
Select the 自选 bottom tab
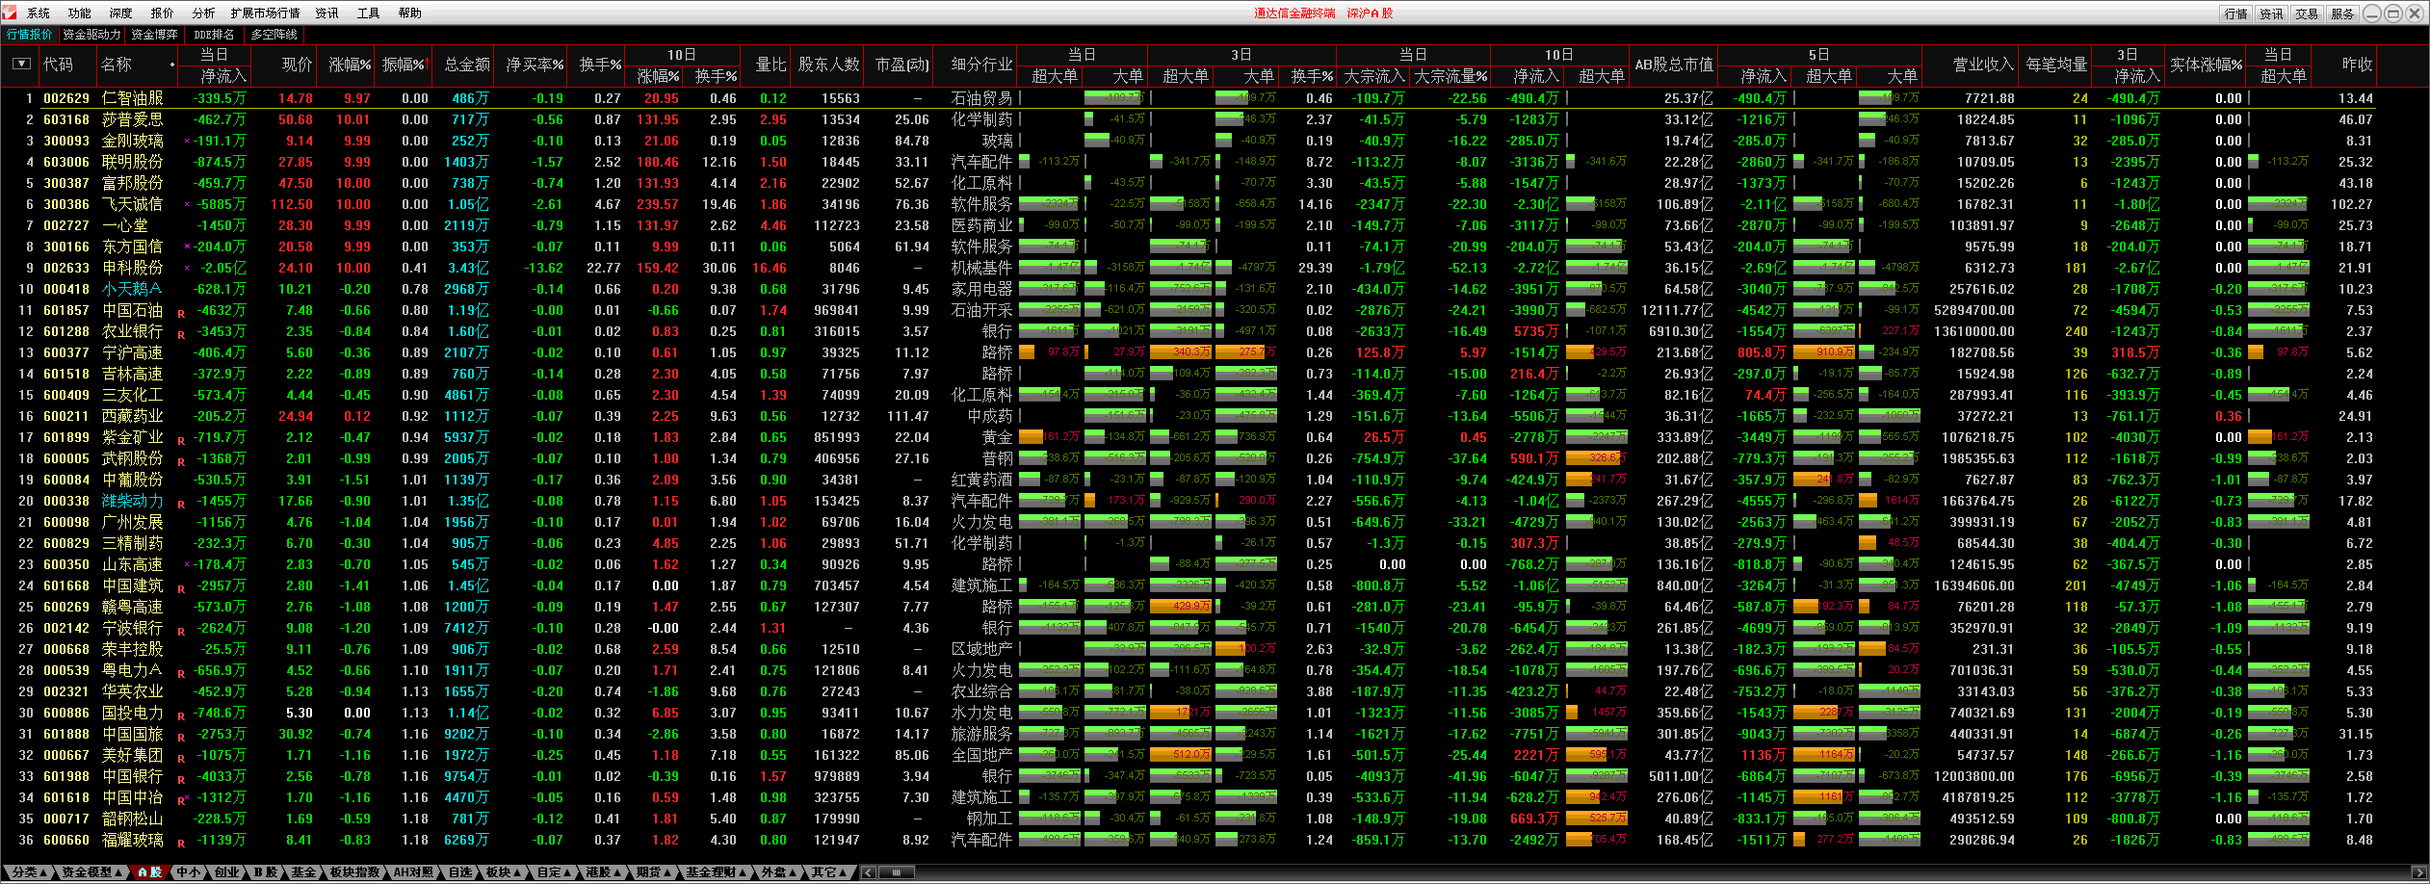coord(460,872)
